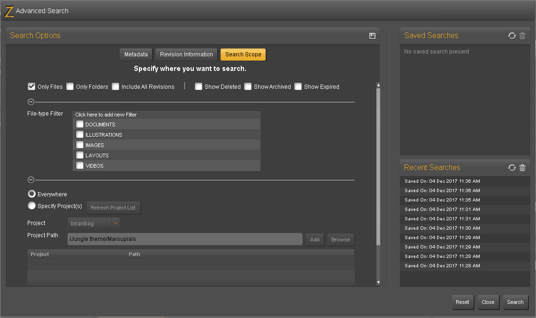Click the Reset button

click(x=462, y=302)
